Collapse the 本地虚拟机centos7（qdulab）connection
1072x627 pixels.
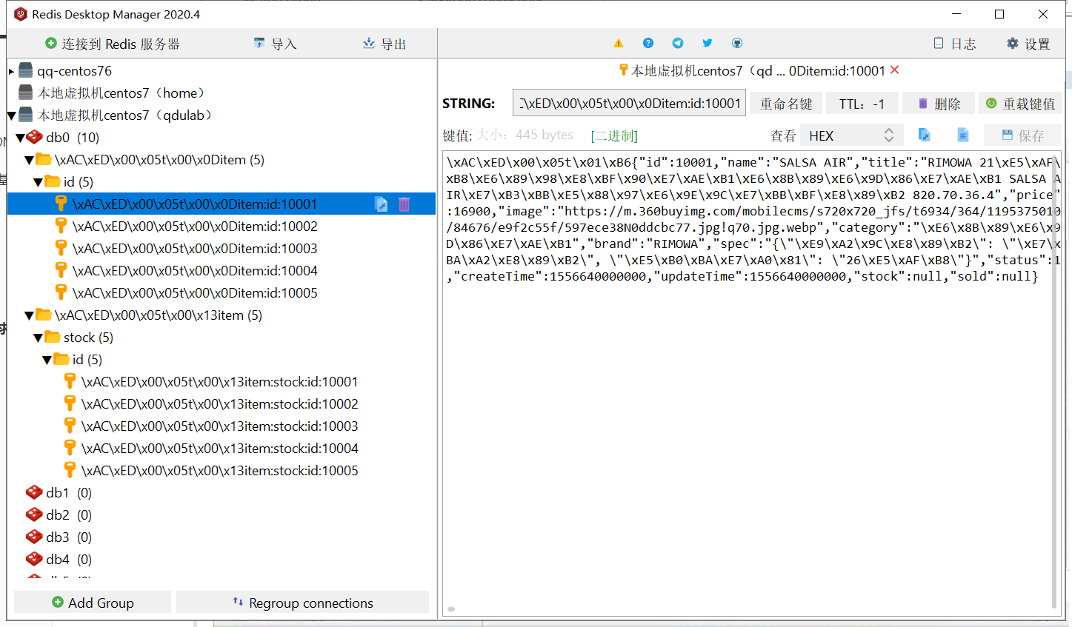coord(12,115)
